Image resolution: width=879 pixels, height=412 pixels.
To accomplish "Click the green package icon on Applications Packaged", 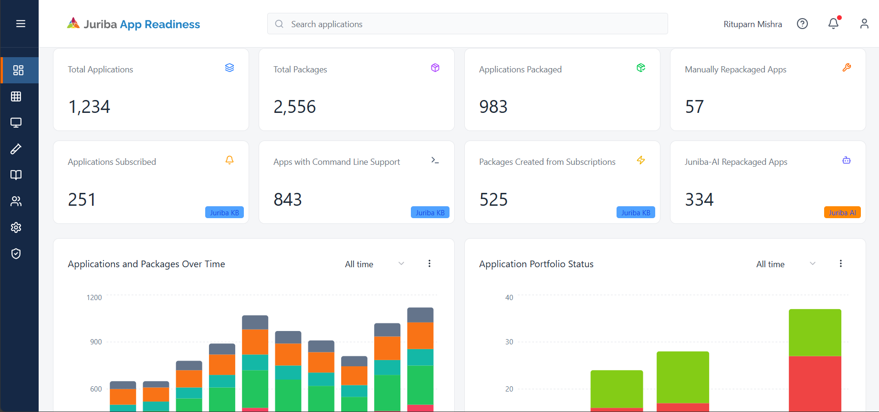I will coord(641,68).
